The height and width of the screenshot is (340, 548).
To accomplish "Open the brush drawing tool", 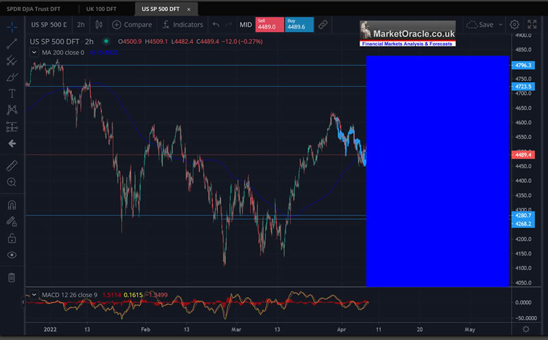I will tap(12, 77).
